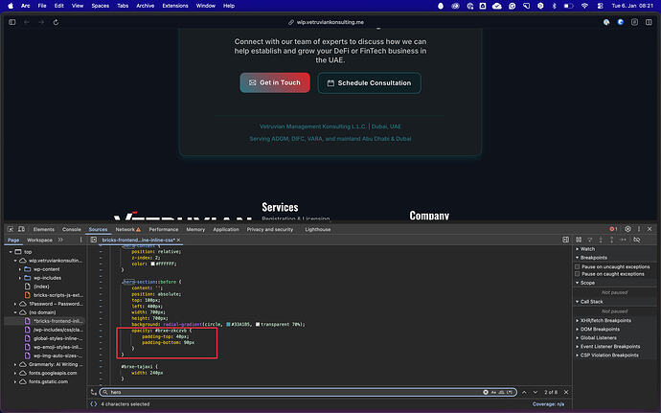Open the Spaces menu in menu bar
Screen dimensions: 661x413
101,6
